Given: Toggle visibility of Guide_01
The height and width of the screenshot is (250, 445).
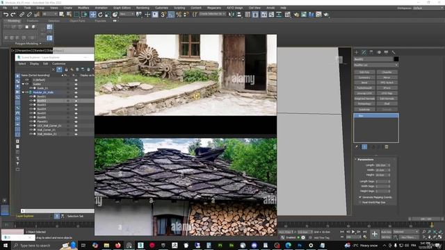Looking at the screenshot, I should (x=31, y=88).
